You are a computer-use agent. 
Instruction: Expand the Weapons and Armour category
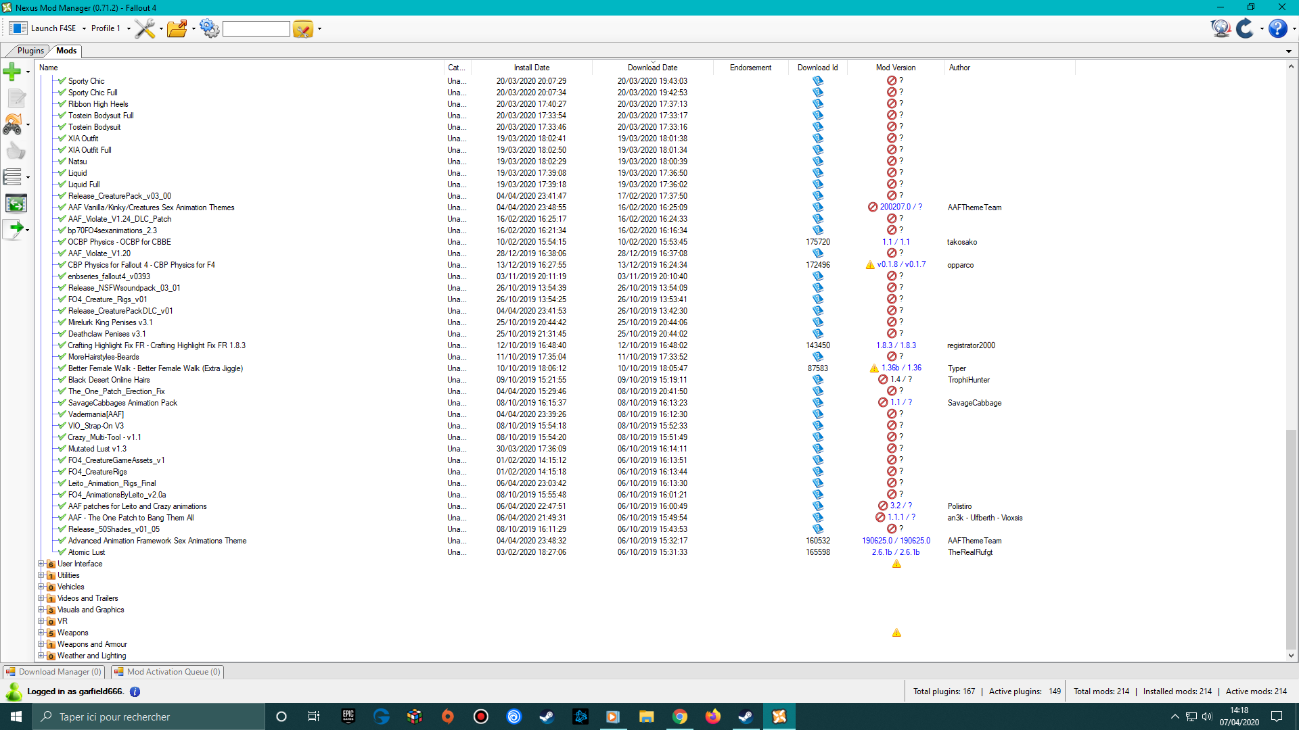41,644
